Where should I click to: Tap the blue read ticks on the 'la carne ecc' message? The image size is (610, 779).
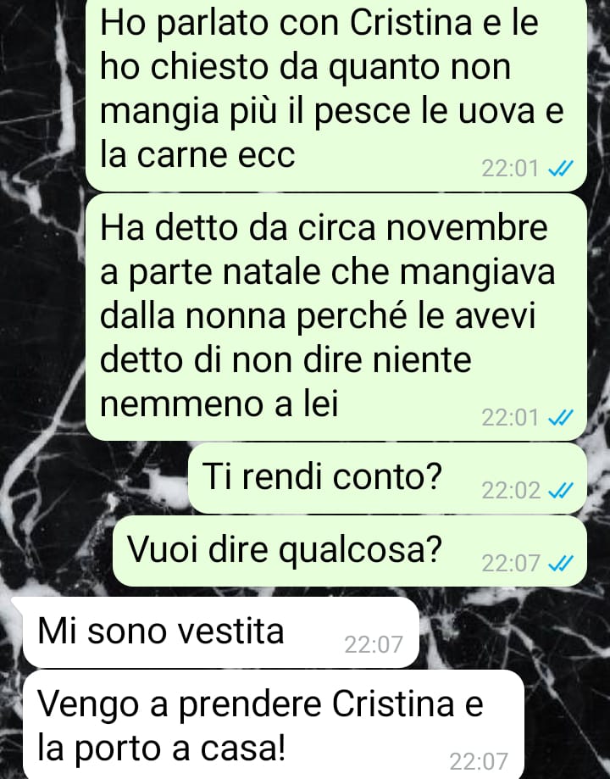[x=561, y=169]
